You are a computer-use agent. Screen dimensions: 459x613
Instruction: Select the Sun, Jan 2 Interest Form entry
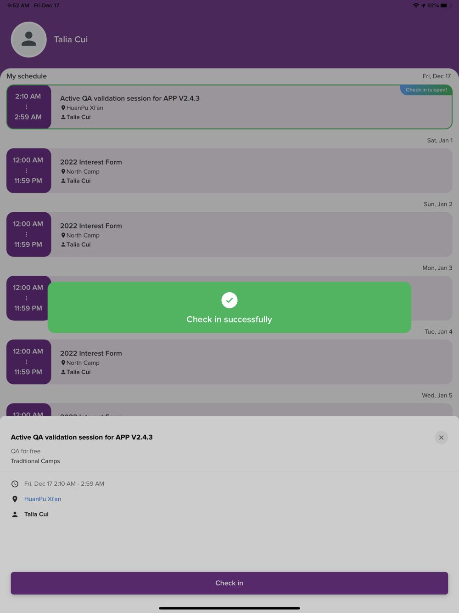click(229, 234)
